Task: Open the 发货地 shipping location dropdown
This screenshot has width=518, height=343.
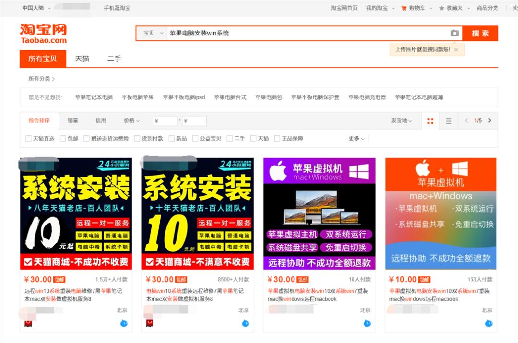Action: click(401, 121)
